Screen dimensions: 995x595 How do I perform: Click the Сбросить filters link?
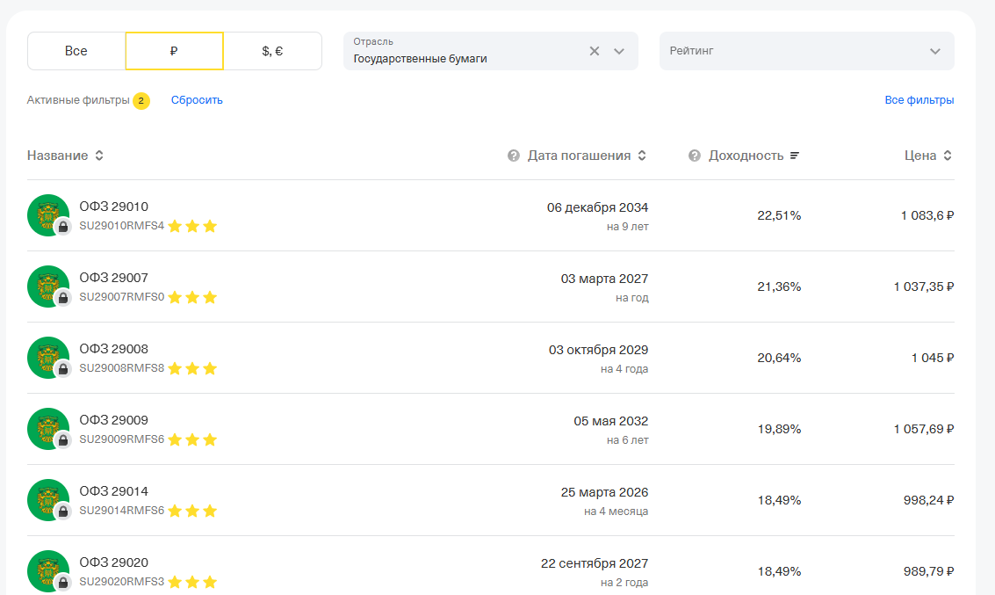(x=197, y=100)
